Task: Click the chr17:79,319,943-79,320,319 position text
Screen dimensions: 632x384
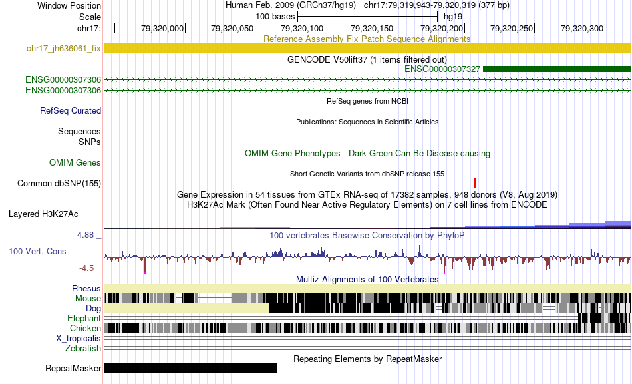Action: pyautogui.click(x=436, y=5)
